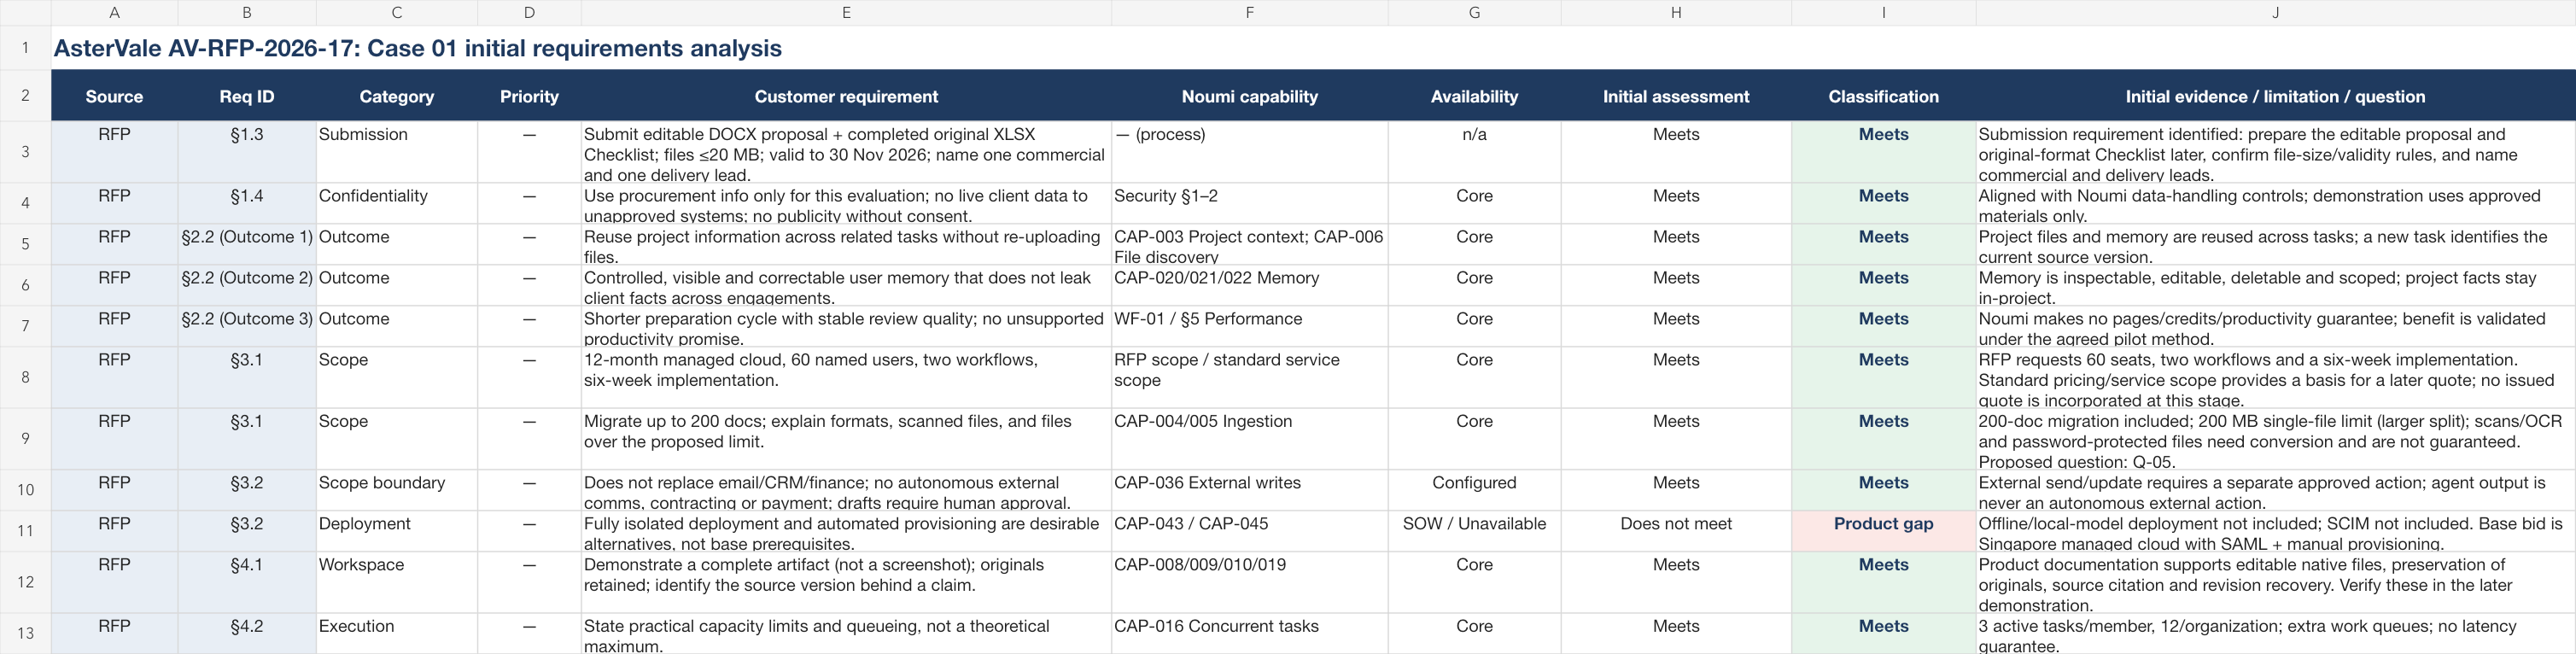The width and height of the screenshot is (2576, 654).
Task: Select column J header
Action: tap(2275, 12)
